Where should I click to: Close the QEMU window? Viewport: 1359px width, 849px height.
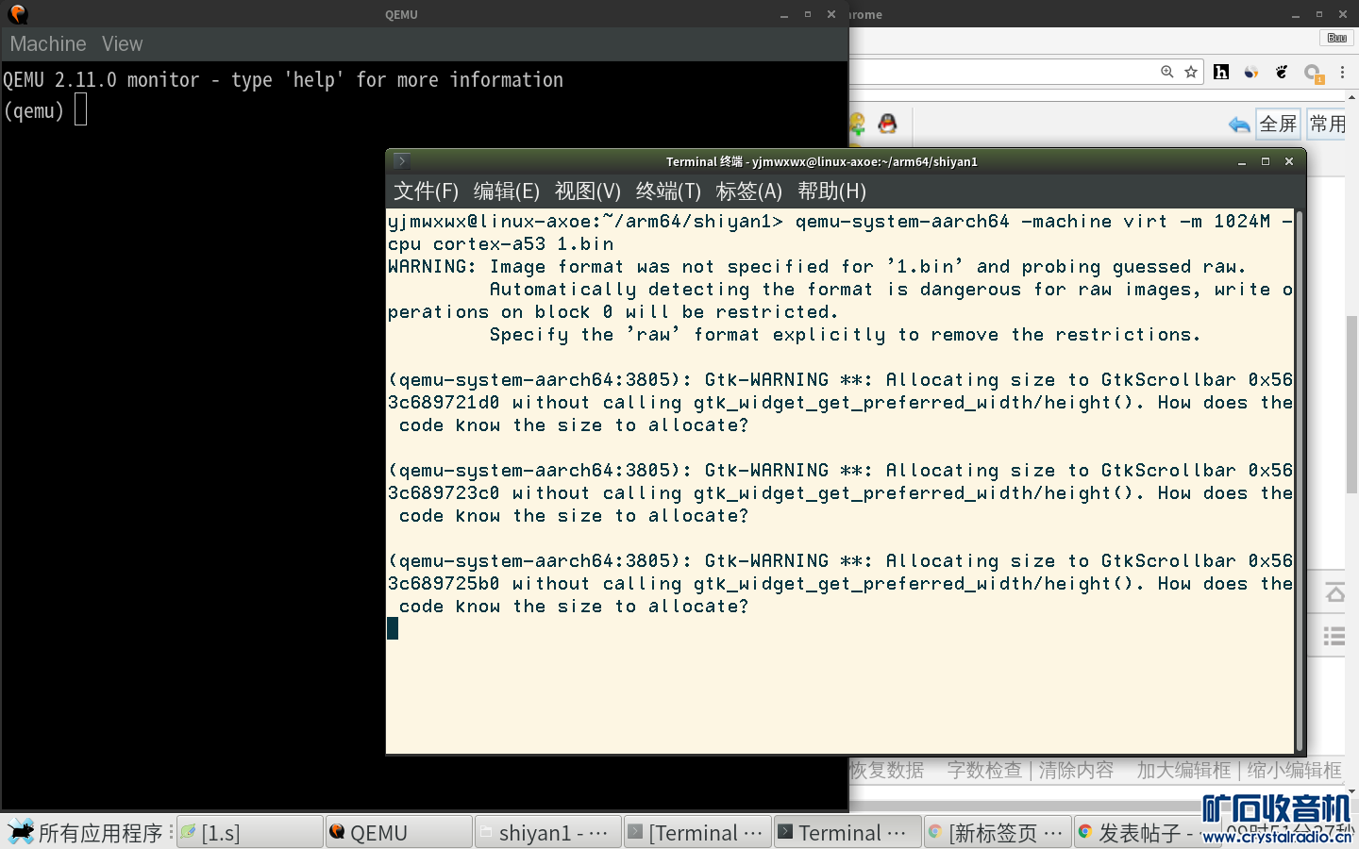pos(831,14)
